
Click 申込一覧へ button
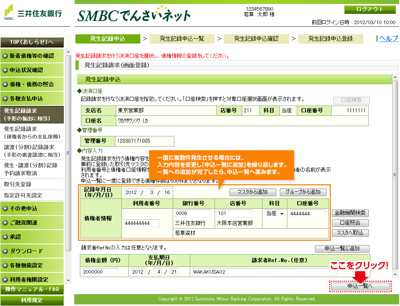click(x=360, y=286)
